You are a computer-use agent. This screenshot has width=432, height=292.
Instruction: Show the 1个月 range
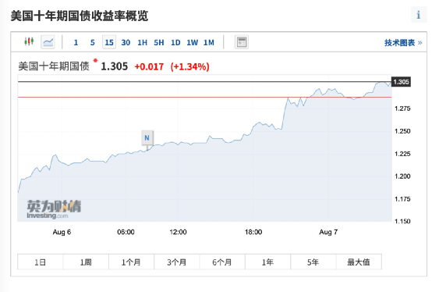click(x=131, y=262)
